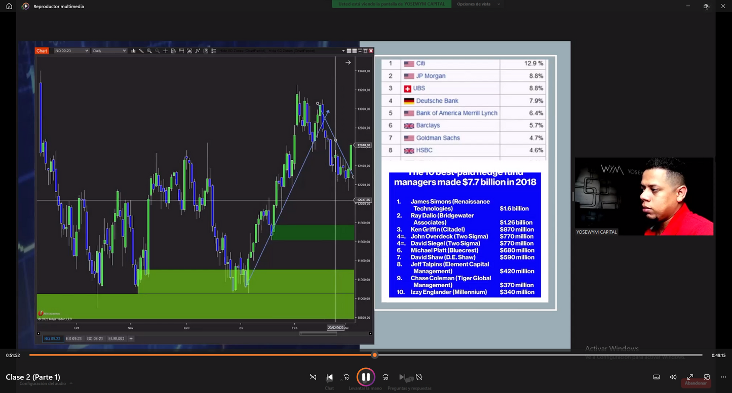Screen dimensions: 732x393
Task: Open Preguntas y respuestas
Action: click(409, 388)
